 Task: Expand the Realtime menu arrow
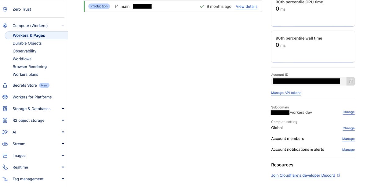[x=63, y=167]
